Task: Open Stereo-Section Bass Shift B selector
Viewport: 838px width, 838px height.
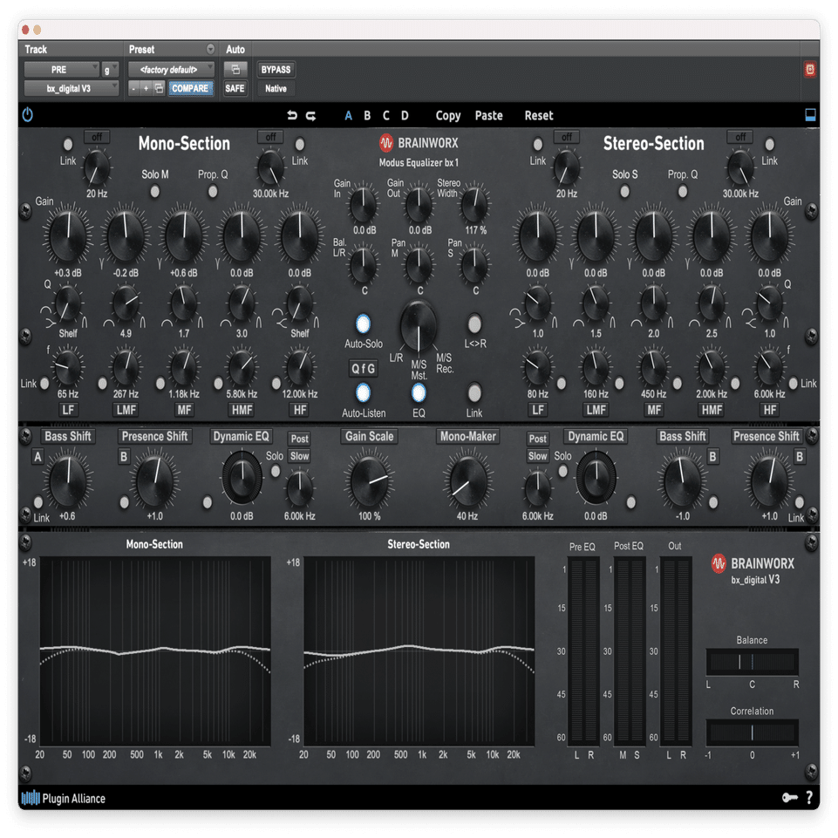Action: (x=712, y=457)
